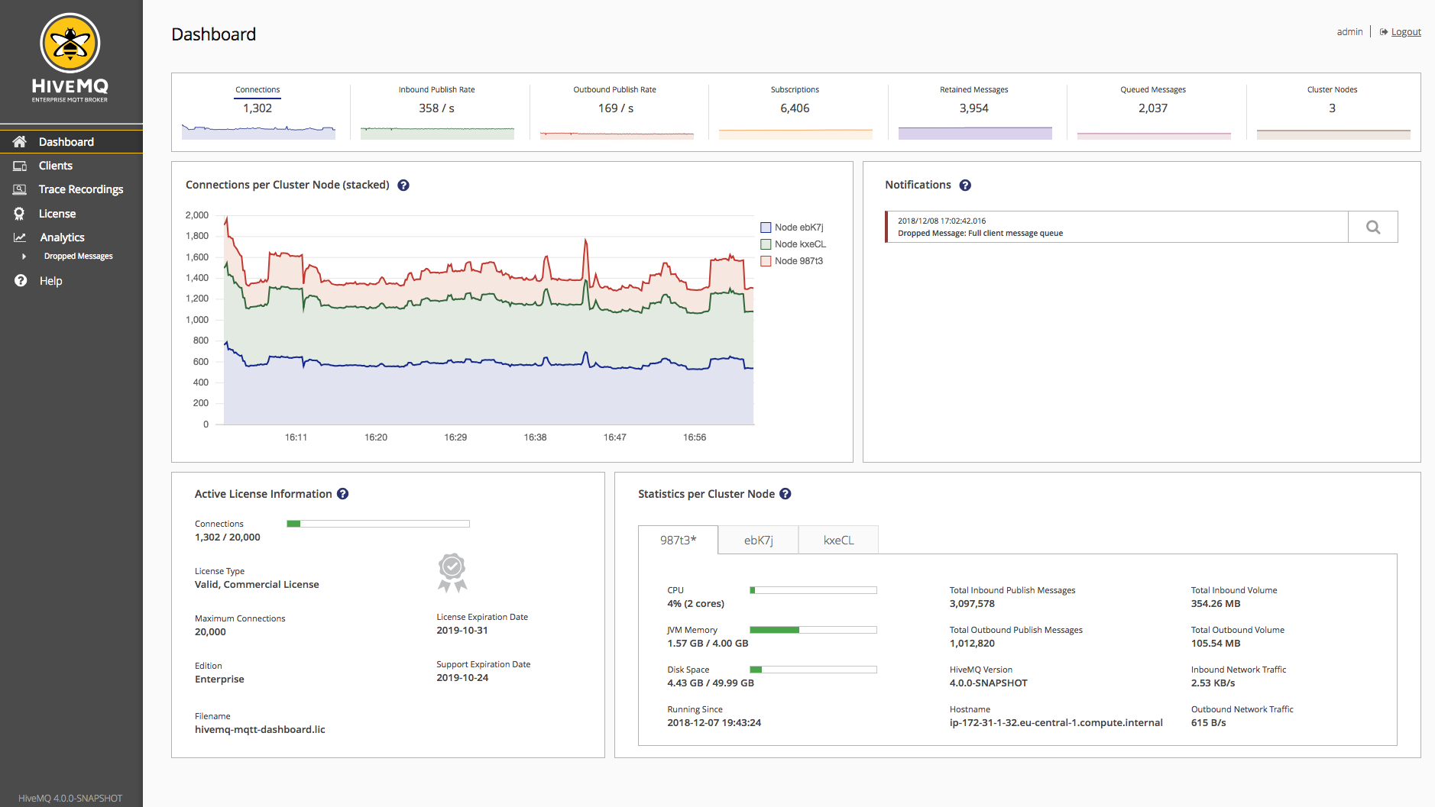This screenshot has height=807, width=1435.
Task: Click the Total Outbound Volume 105.54 MB
Action: 1216,644
